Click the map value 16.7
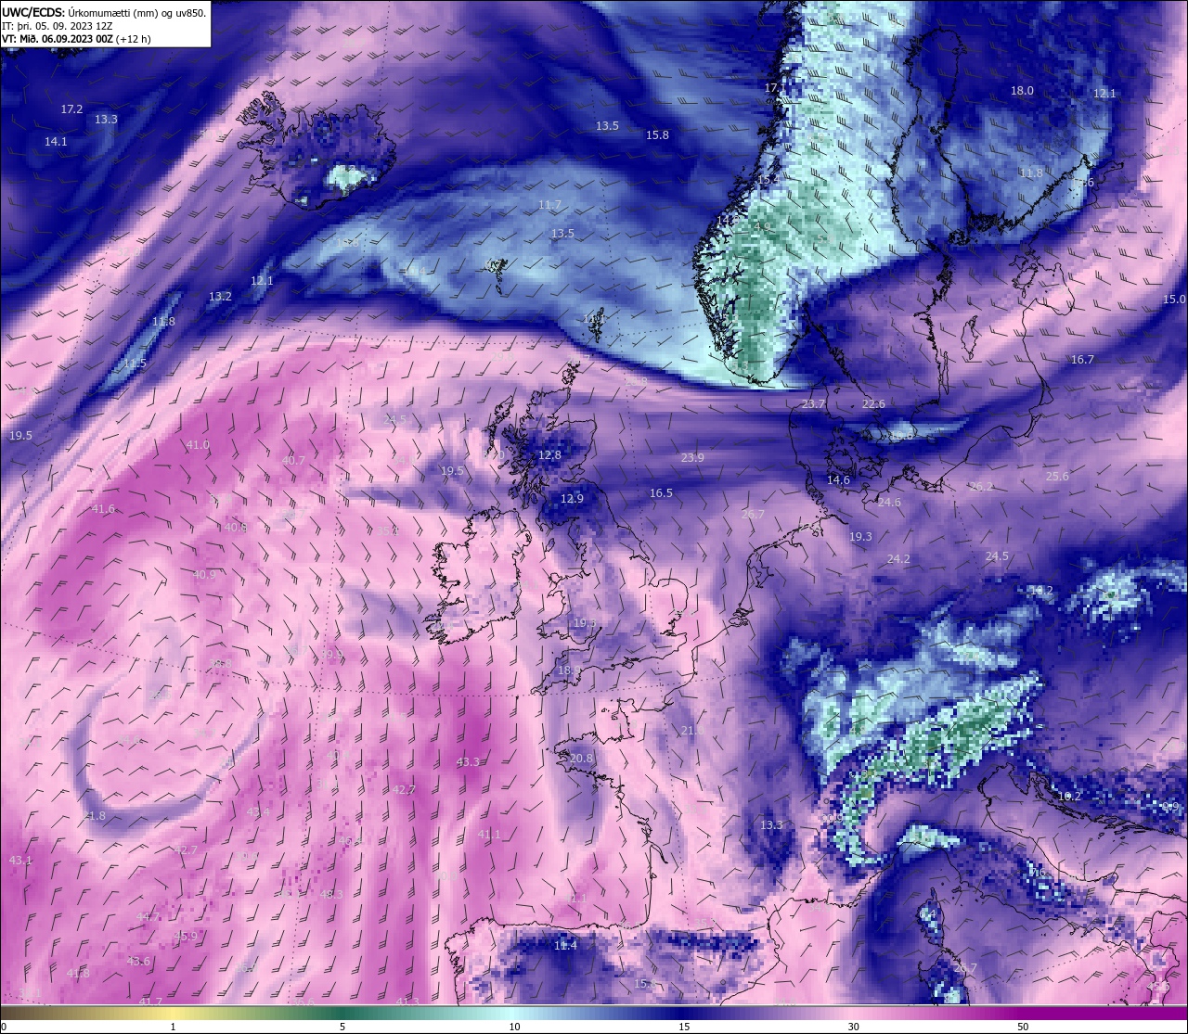 point(1082,360)
